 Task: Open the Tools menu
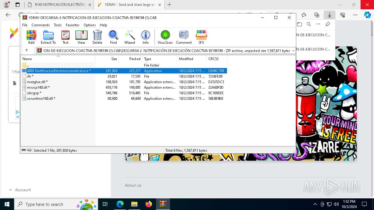[x=58, y=25]
